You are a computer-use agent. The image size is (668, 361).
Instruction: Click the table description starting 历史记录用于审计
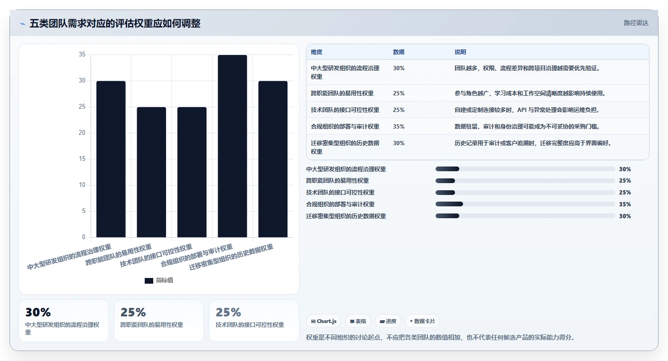(533, 143)
